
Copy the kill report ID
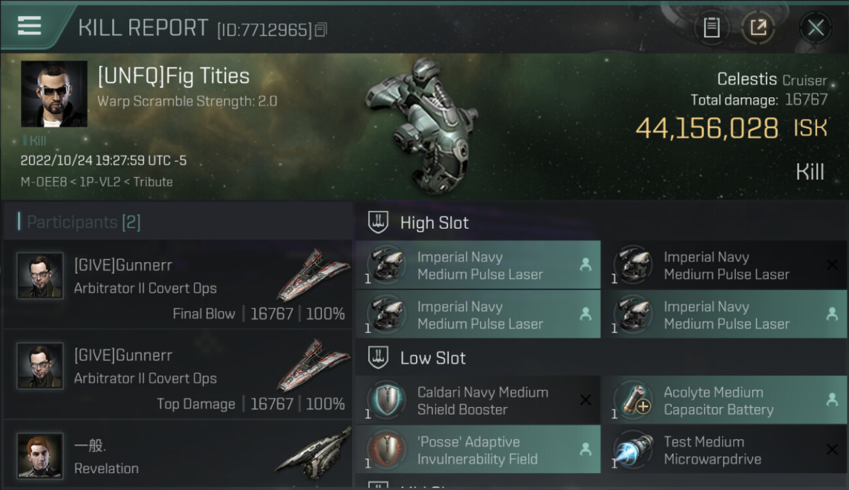(x=321, y=29)
